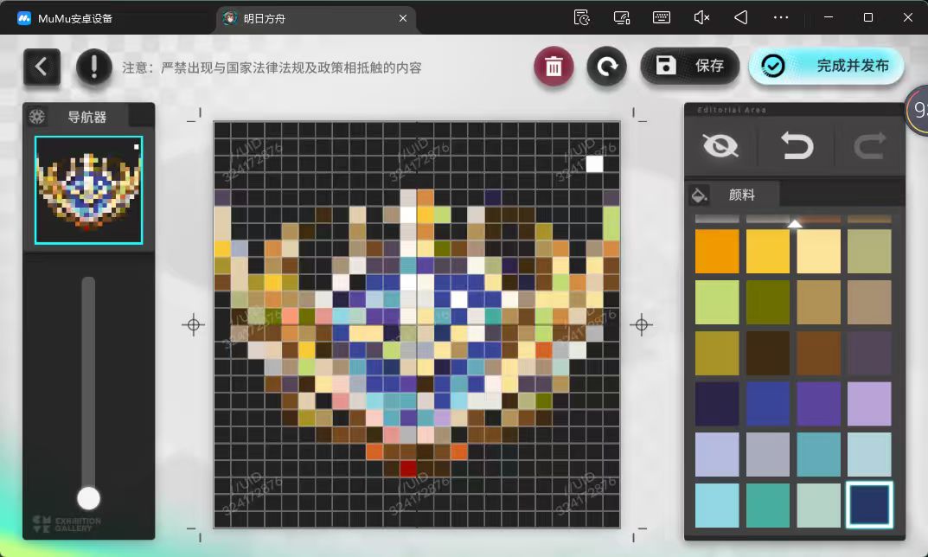The image size is (928, 557).
Task: Pick the light lime green swatch
Action: point(717,303)
